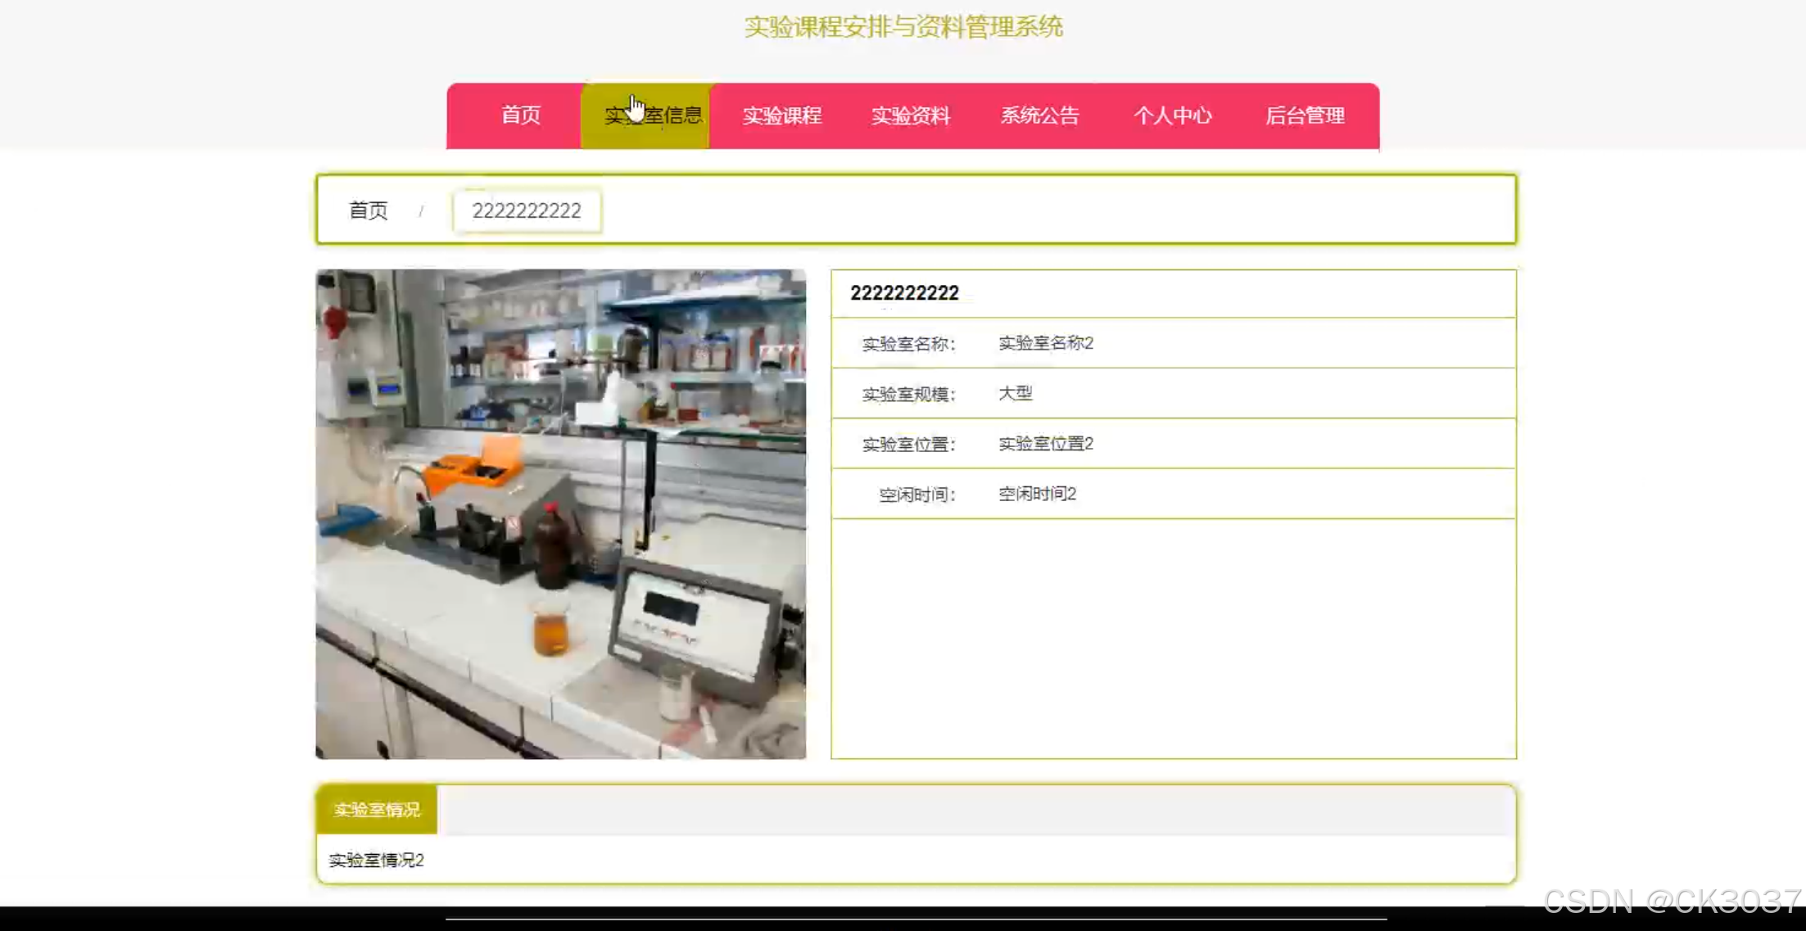The height and width of the screenshot is (931, 1806).
Task: Click the 2222222222 breadcrumb item
Action: click(x=527, y=210)
